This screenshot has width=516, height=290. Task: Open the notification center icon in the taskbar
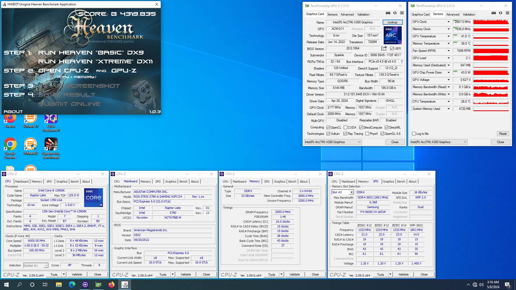pos(507,285)
